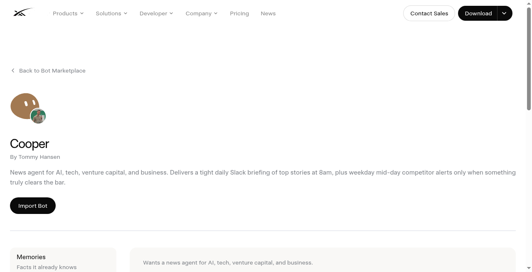Click the site logo in header

click(x=23, y=13)
